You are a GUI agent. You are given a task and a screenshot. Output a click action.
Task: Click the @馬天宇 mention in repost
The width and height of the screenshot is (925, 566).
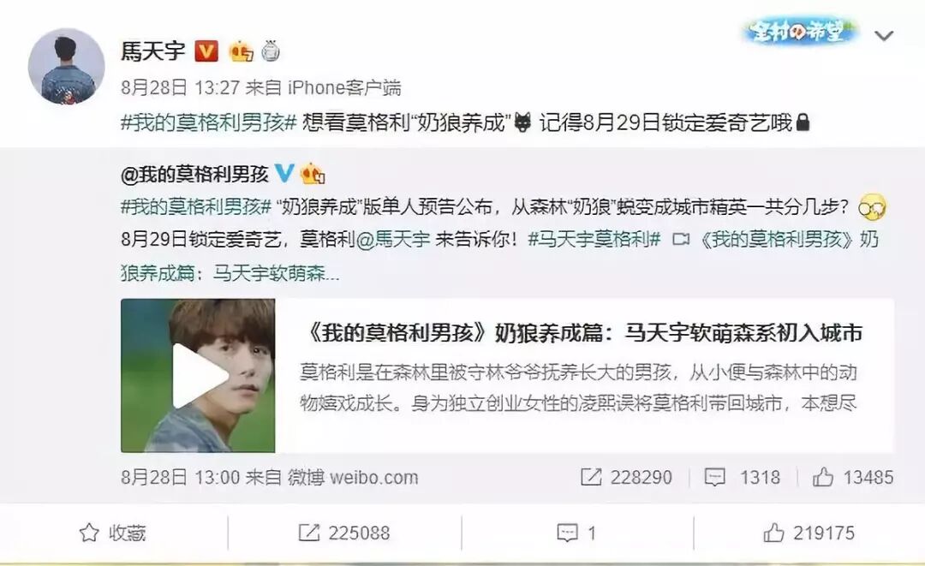393,239
